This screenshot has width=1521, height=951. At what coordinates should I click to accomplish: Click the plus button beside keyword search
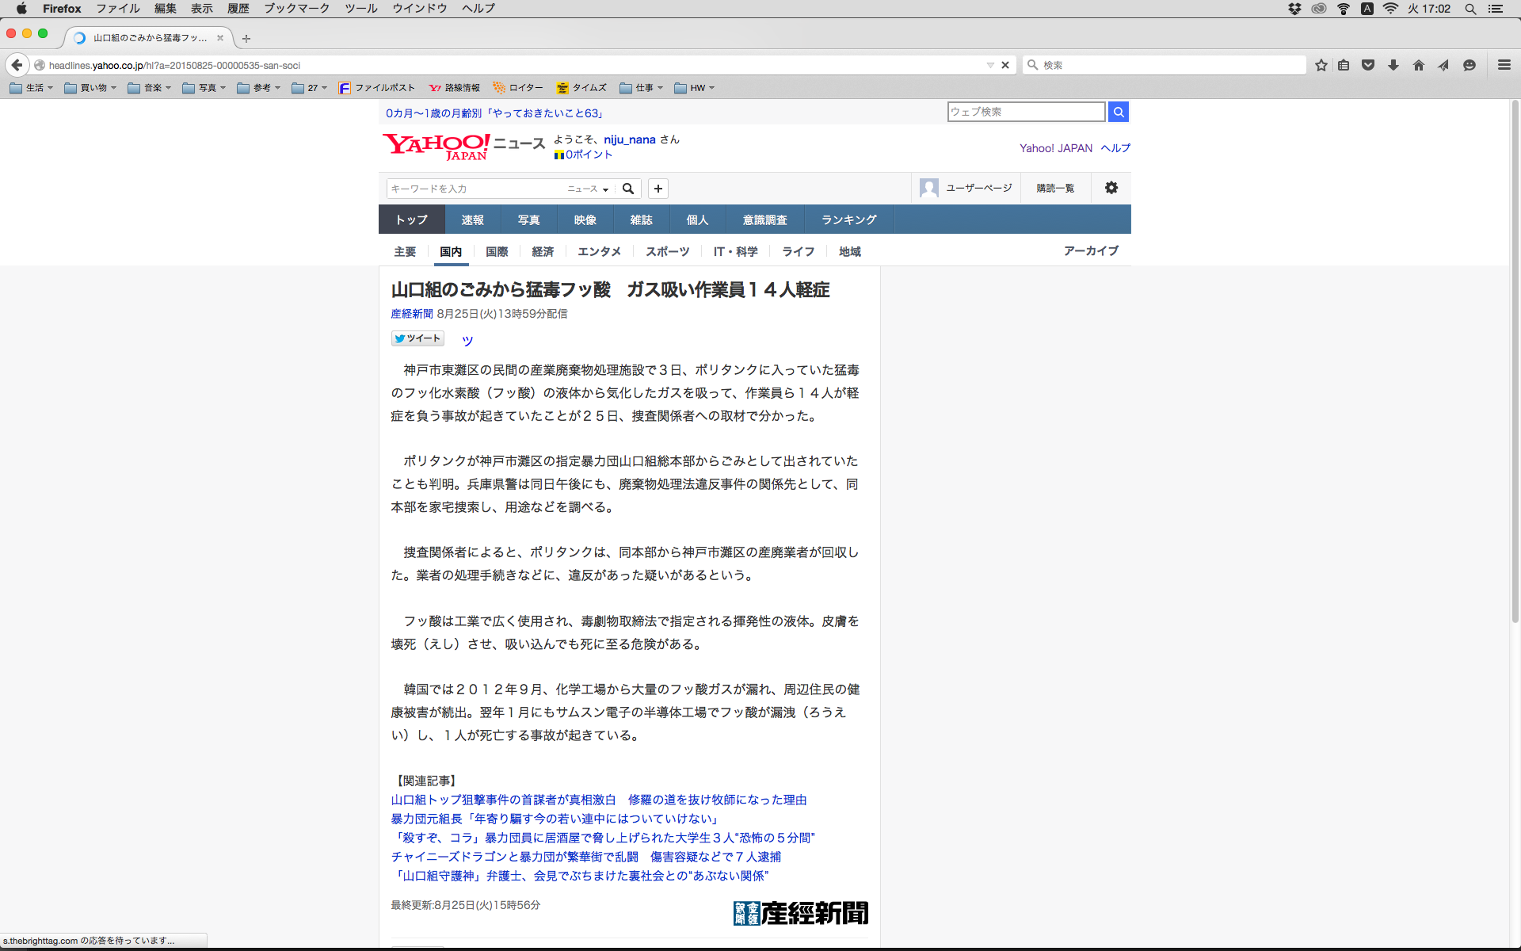(658, 189)
